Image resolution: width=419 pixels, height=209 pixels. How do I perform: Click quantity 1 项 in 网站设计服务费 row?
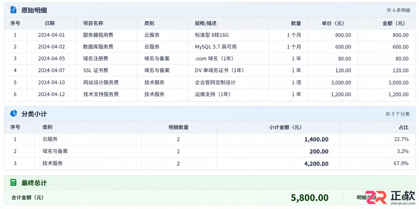click(x=297, y=82)
